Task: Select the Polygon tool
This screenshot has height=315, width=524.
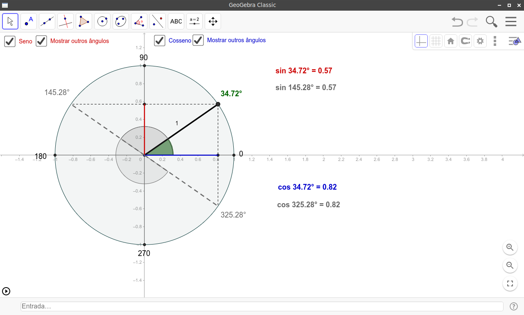Action: coord(84,21)
